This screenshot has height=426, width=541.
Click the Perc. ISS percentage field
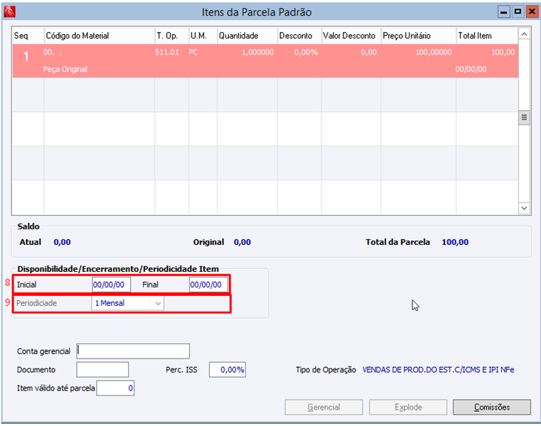tap(227, 370)
